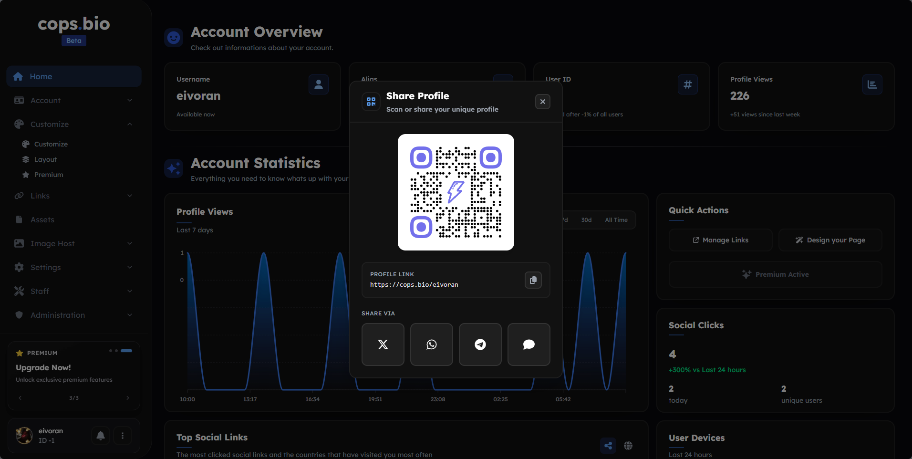
Task: Switch chart to 30d range
Action: [x=586, y=220]
